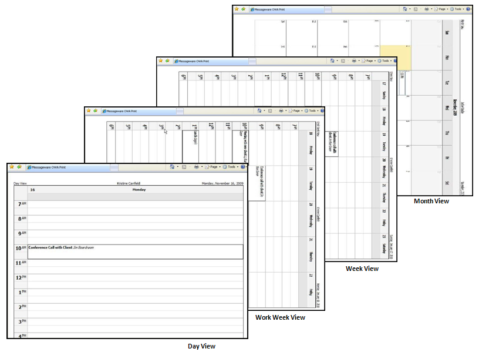The width and height of the screenshot is (479, 352).
Task: Open a new tab in Week View window
Action: 252,62
